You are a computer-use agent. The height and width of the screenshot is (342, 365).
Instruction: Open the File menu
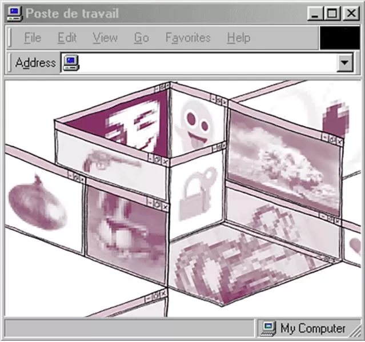(x=33, y=38)
